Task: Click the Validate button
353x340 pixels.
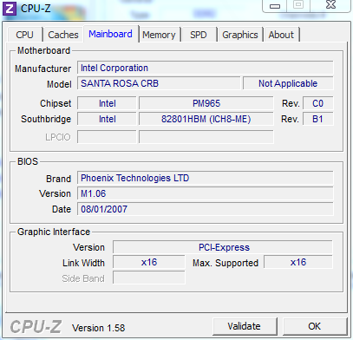Action: [x=244, y=326]
